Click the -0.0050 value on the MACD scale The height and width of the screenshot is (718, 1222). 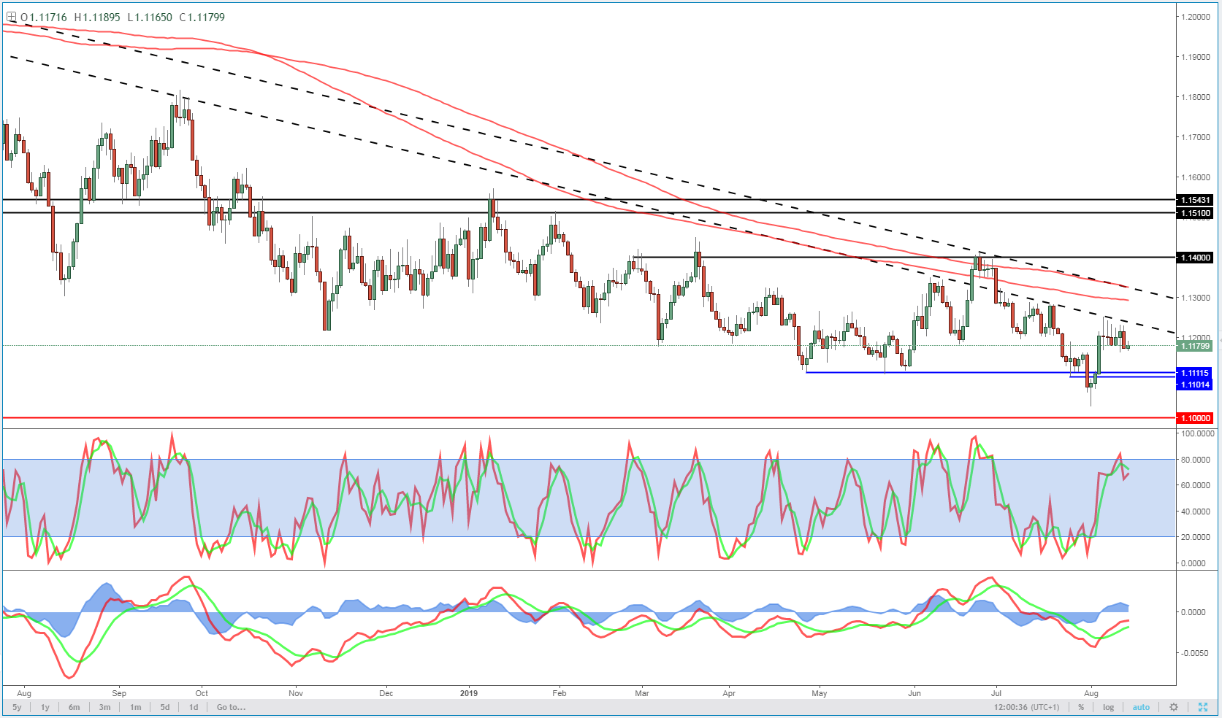tap(1195, 653)
